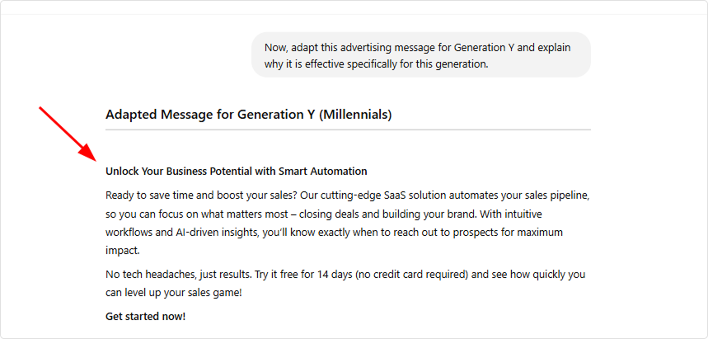Select the user prompt message bubble
708x339 pixels.
click(x=421, y=54)
